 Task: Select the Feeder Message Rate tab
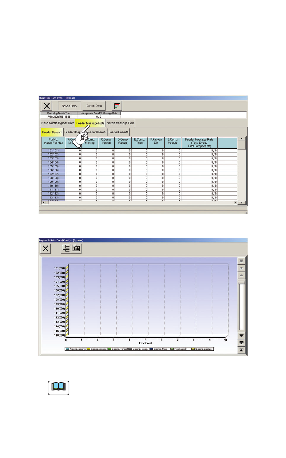click(x=90, y=123)
